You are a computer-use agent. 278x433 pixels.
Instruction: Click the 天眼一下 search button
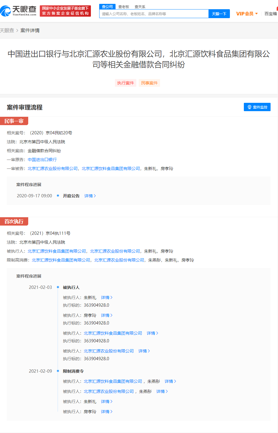click(219, 14)
